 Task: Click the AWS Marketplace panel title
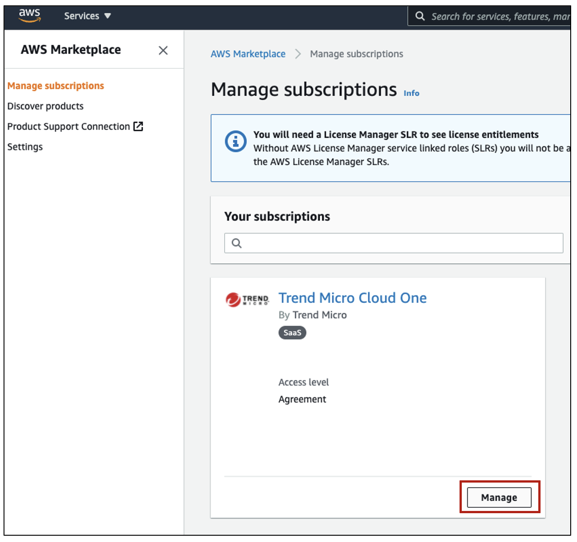(71, 50)
